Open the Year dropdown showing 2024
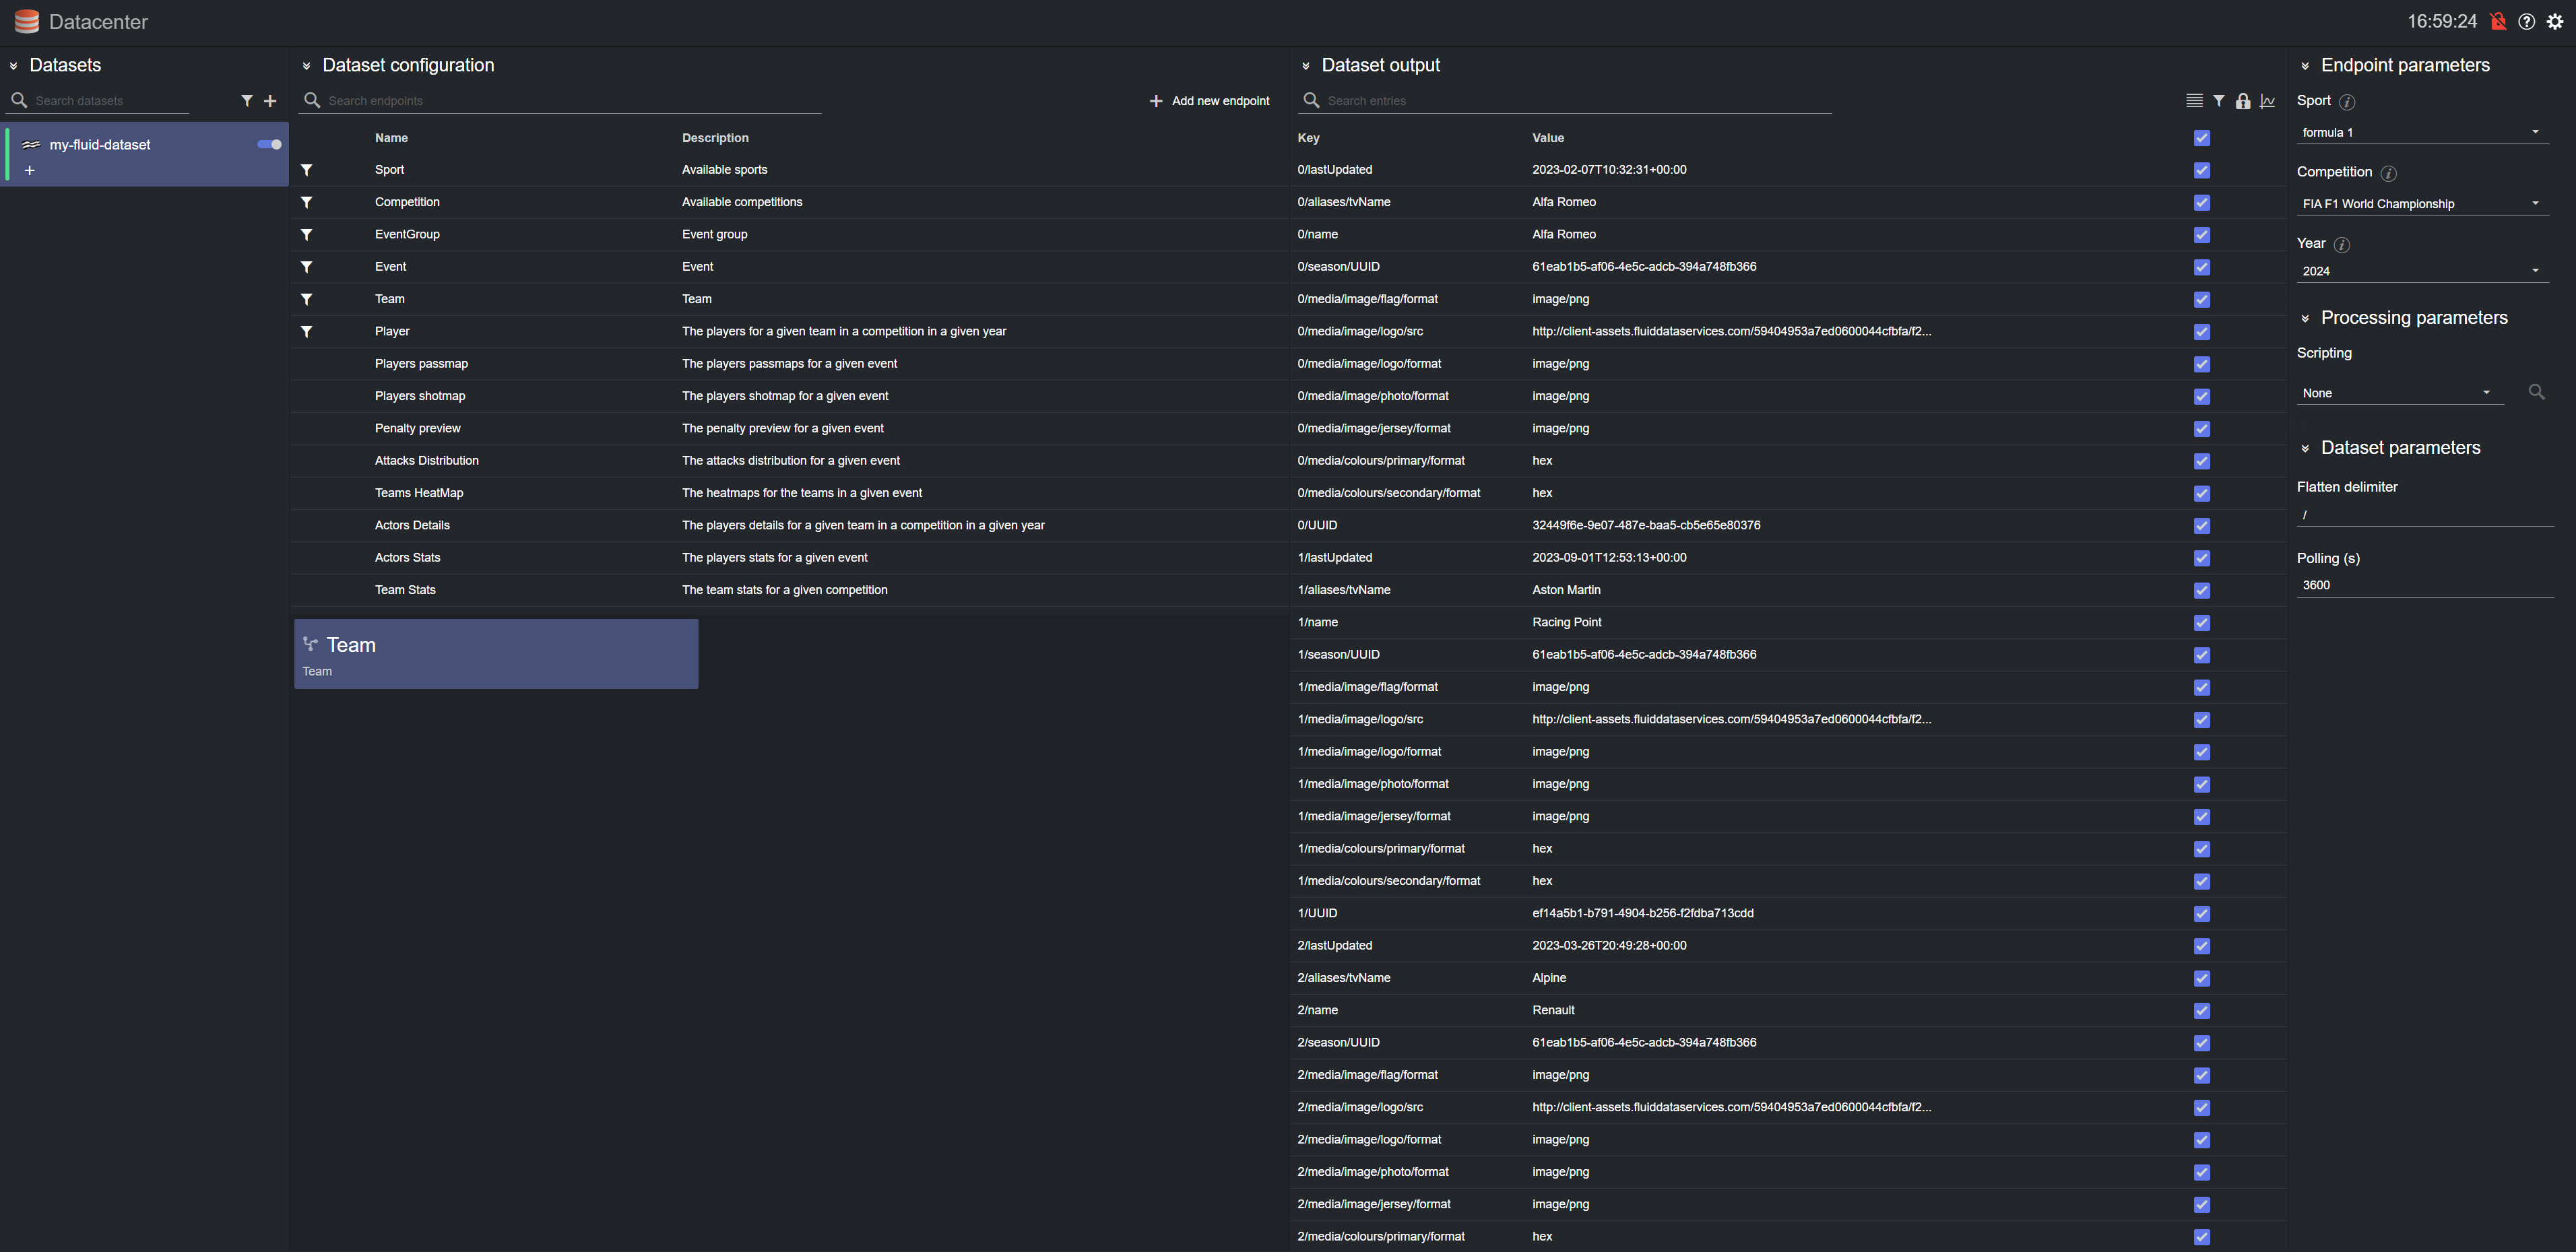 (2420, 271)
